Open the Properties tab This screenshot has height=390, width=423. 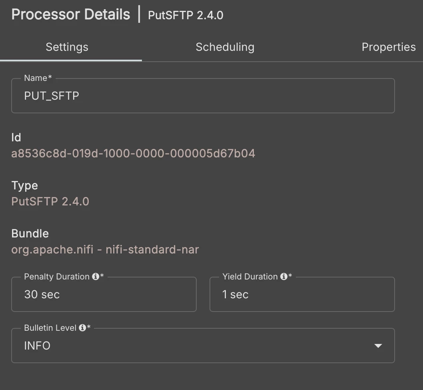point(389,47)
